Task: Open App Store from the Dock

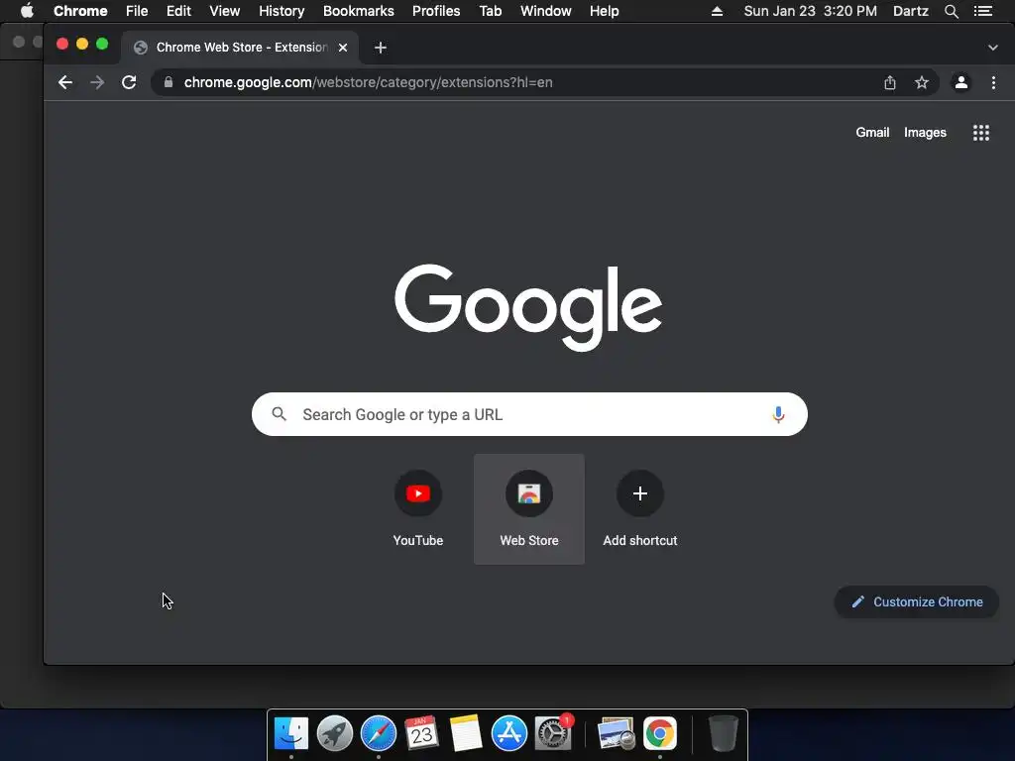Action: pos(508,733)
